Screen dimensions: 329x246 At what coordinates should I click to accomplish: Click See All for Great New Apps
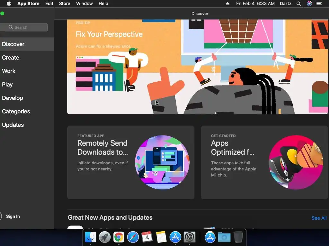pyautogui.click(x=319, y=218)
